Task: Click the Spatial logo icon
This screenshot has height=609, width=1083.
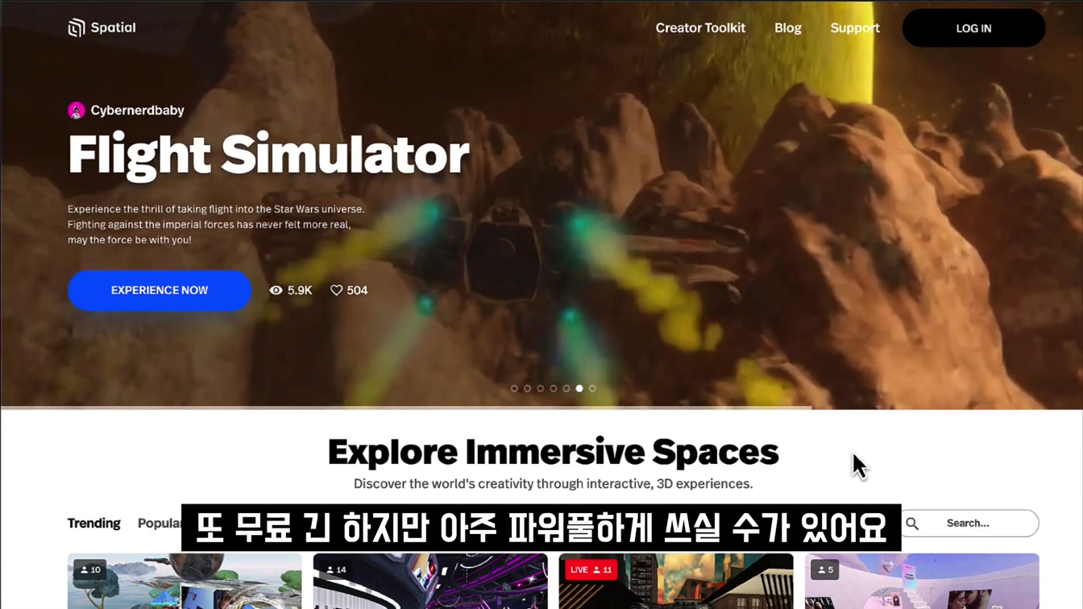Action: click(x=77, y=28)
